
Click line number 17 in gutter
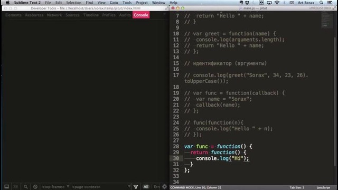(176, 75)
